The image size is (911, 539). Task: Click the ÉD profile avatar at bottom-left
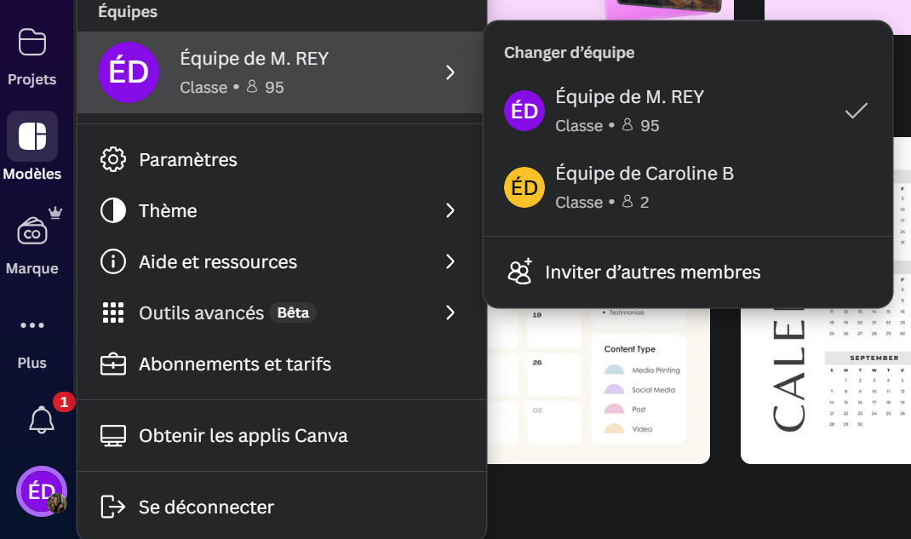42,491
